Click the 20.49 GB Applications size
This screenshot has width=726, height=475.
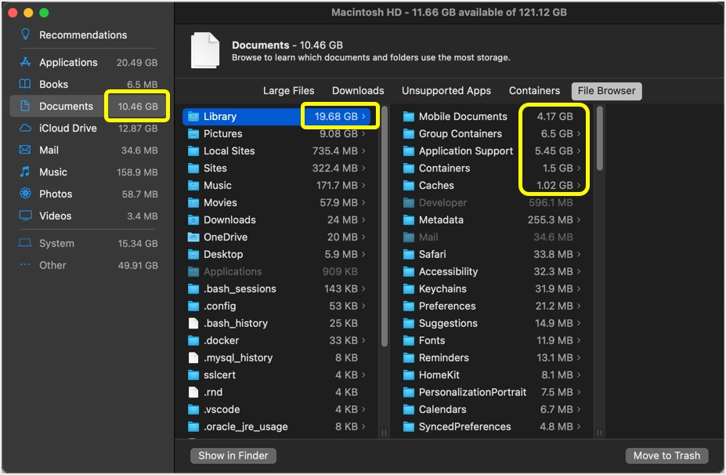click(x=137, y=62)
